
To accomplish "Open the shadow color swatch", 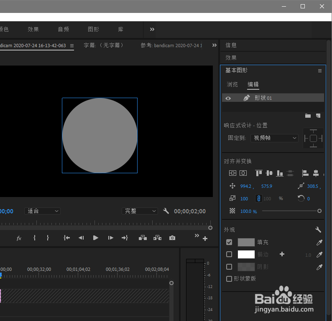I will pos(246,267).
